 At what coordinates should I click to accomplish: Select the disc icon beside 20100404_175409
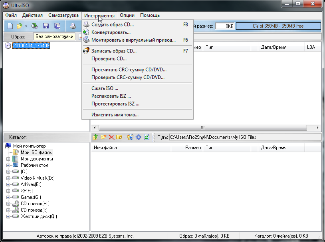pyautogui.click(x=8, y=46)
